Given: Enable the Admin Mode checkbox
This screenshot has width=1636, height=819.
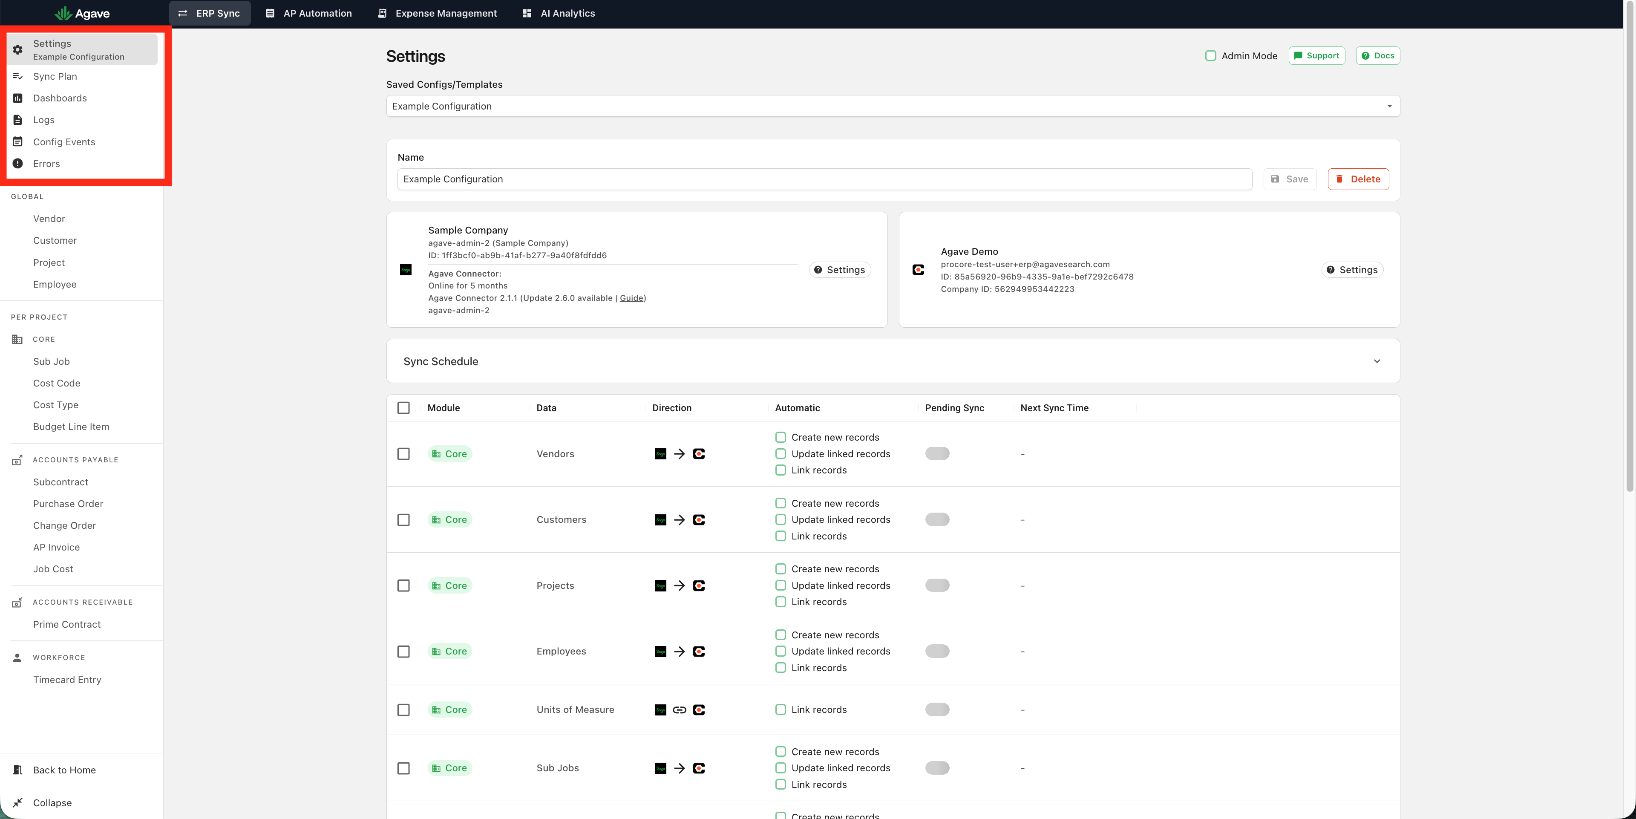Looking at the screenshot, I should pyautogui.click(x=1210, y=56).
